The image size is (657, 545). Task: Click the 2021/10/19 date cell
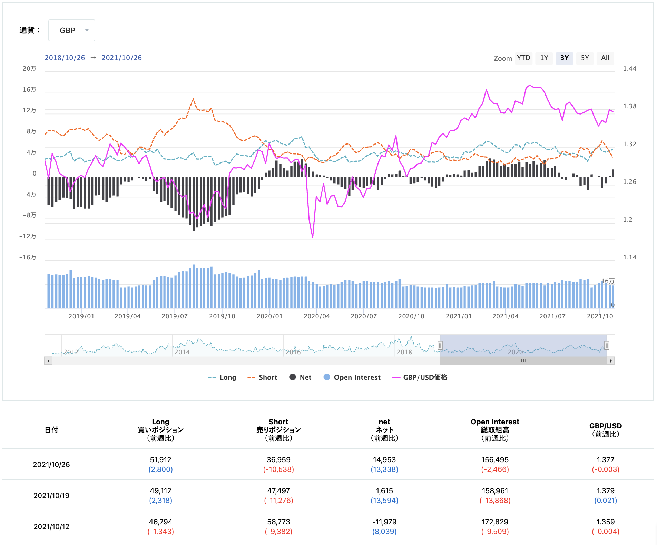point(51,496)
